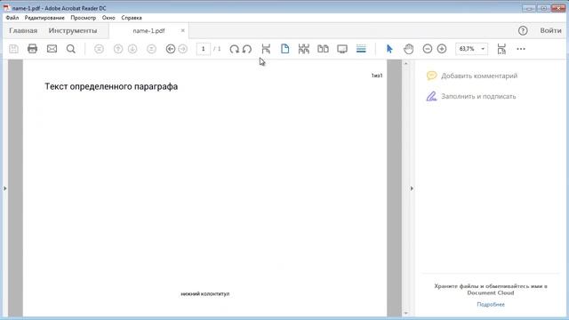Switch to two-page view icon
569x320 pixels.
pos(323,49)
